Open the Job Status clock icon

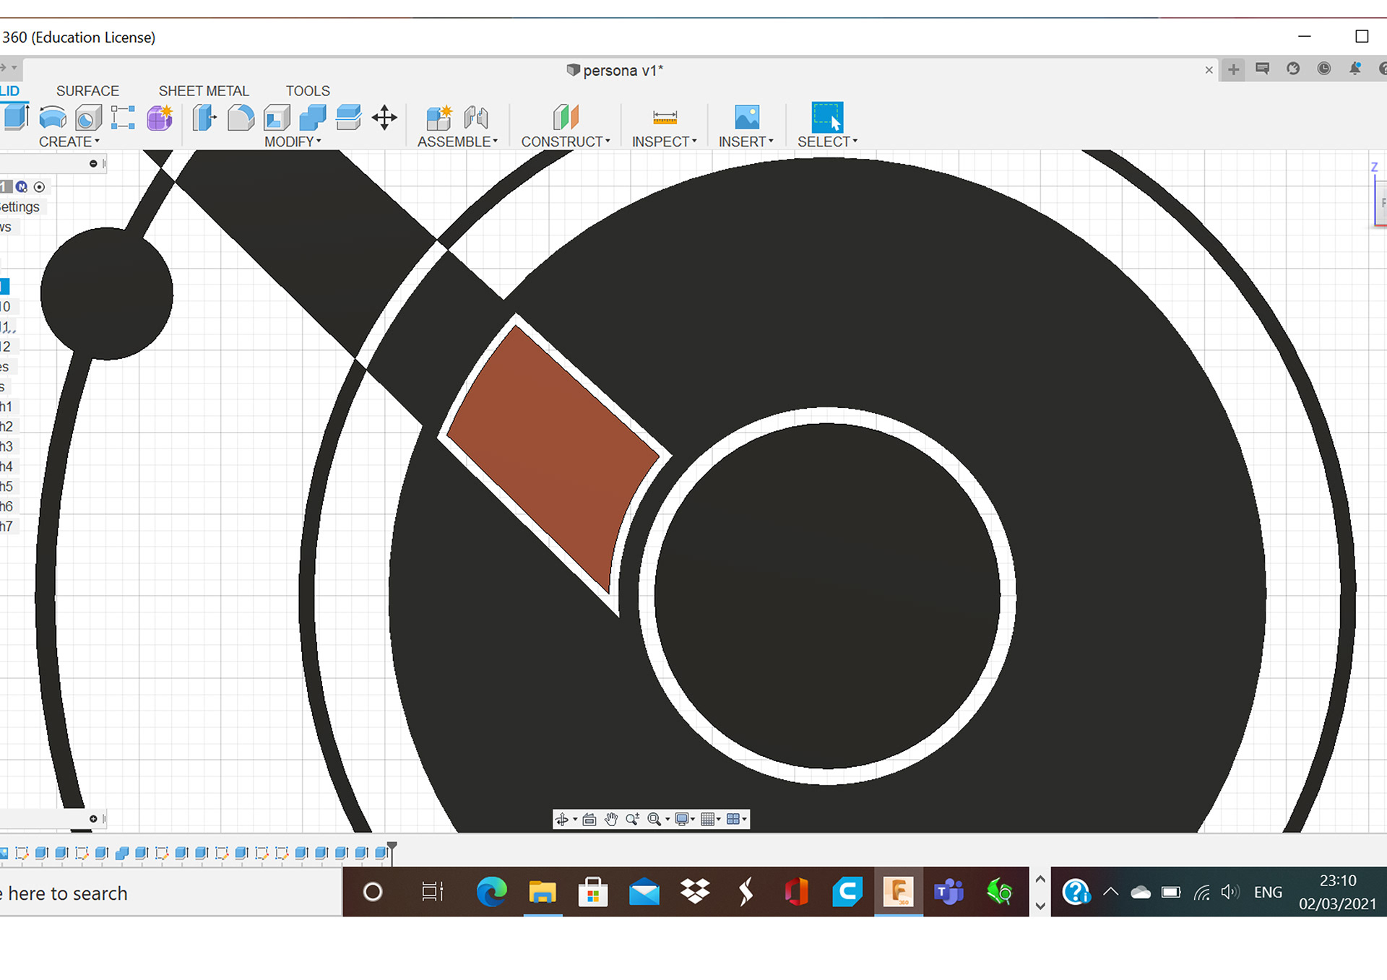coord(1324,69)
